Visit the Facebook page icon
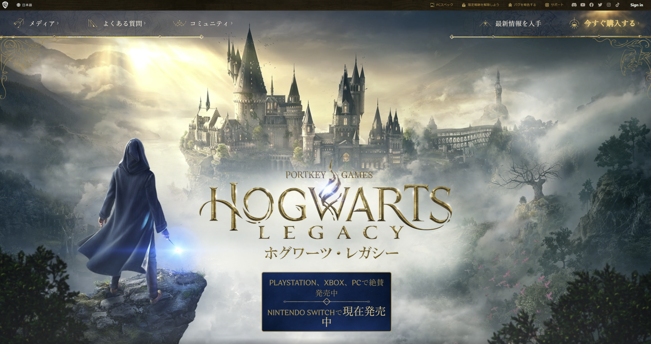This screenshot has width=651, height=344. click(x=591, y=5)
